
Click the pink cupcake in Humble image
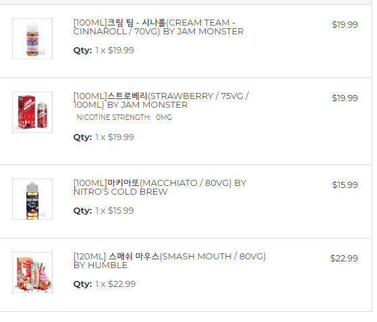(x=45, y=276)
